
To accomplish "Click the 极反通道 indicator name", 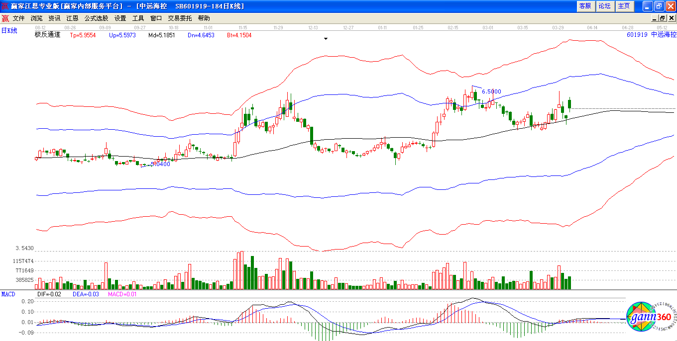I will [x=47, y=35].
